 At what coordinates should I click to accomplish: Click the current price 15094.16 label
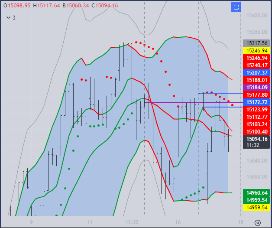(x=257, y=139)
